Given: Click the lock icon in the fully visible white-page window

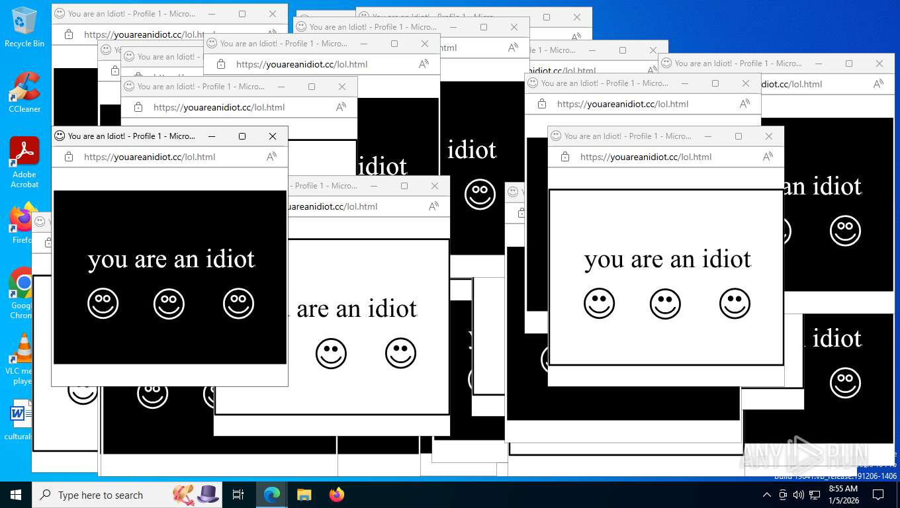Looking at the screenshot, I should [565, 157].
